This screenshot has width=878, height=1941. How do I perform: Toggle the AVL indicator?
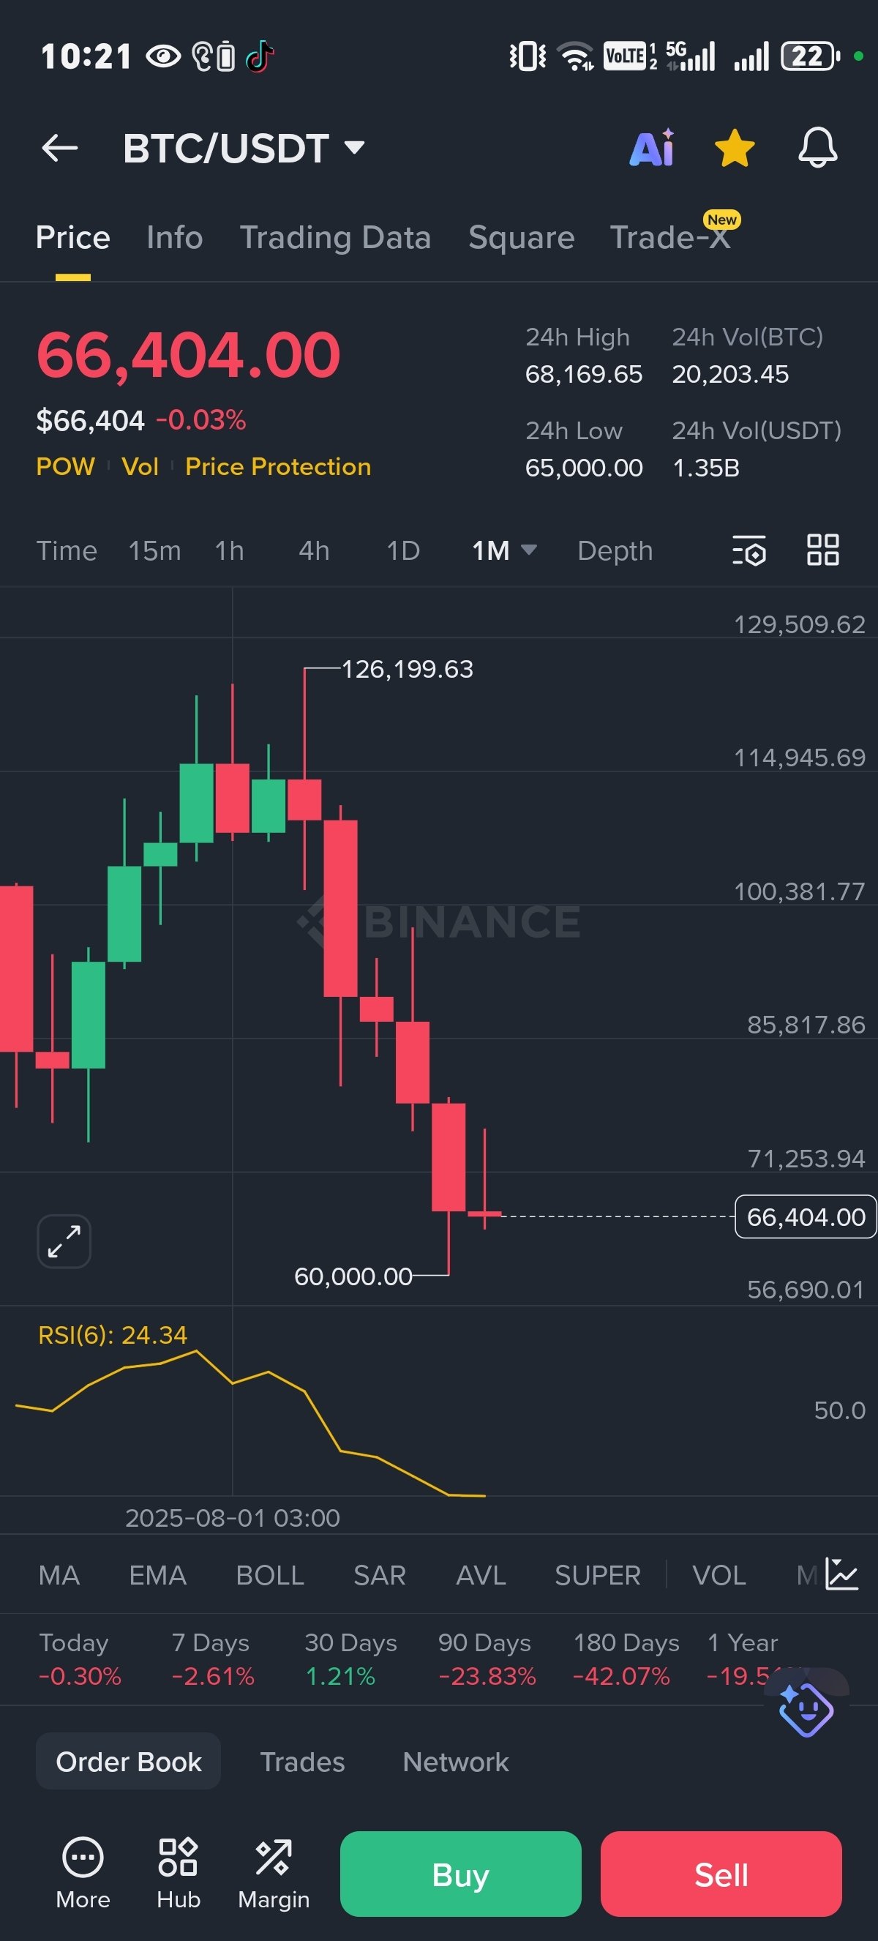tap(481, 1575)
